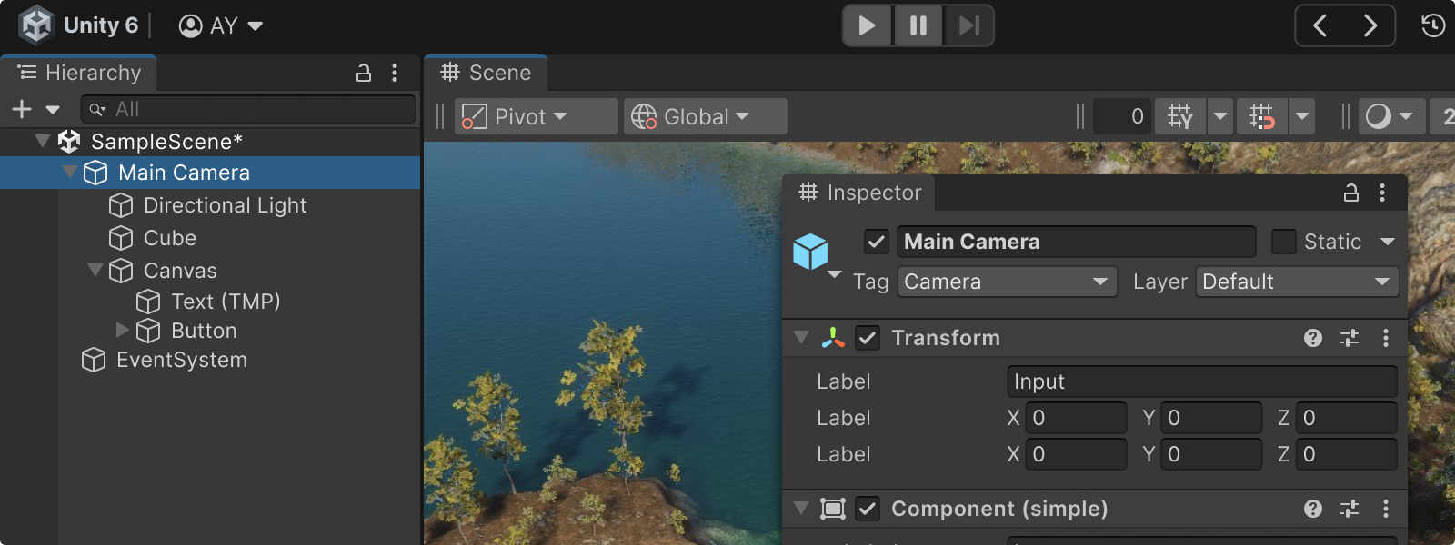Switch to the Inspector tab
This screenshot has height=545, width=1455.
coord(859,193)
